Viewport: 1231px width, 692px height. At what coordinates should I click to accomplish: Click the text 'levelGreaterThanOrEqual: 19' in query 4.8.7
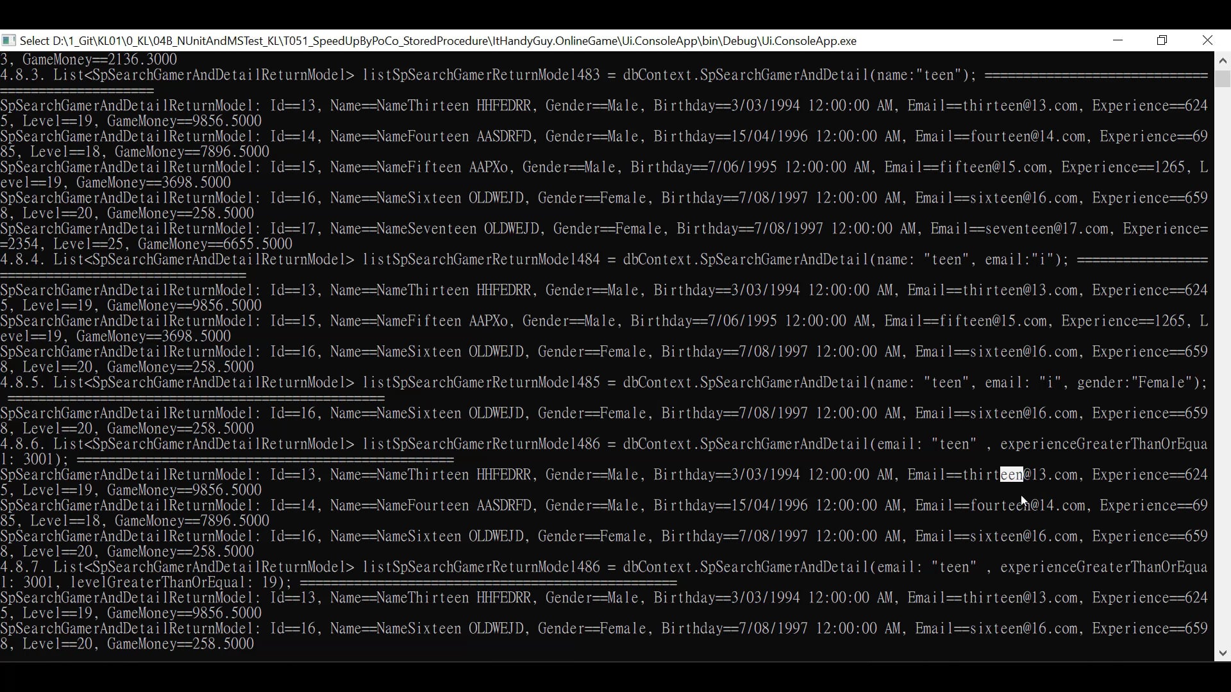180,582
